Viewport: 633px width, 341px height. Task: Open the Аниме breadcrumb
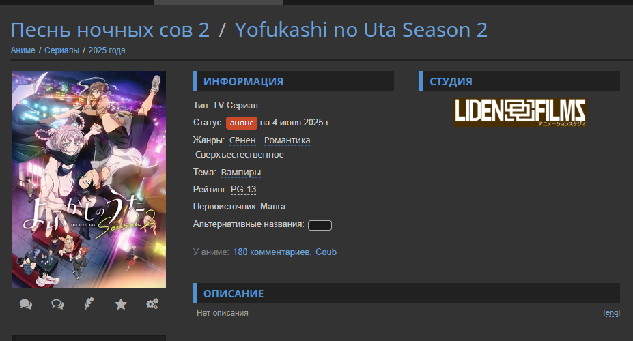point(23,50)
